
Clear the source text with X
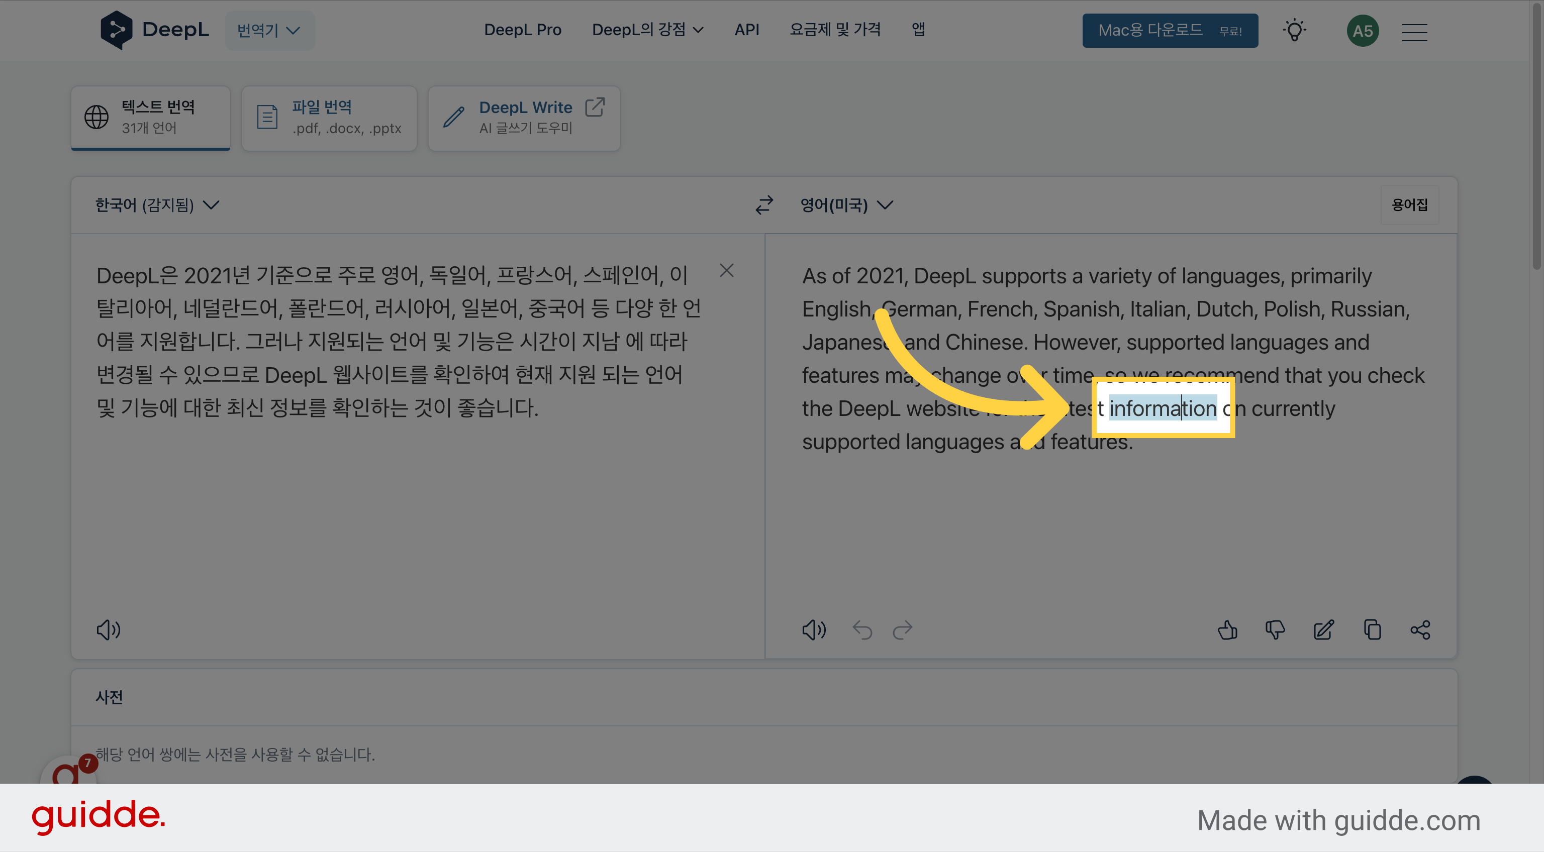click(x=726, y=271)
